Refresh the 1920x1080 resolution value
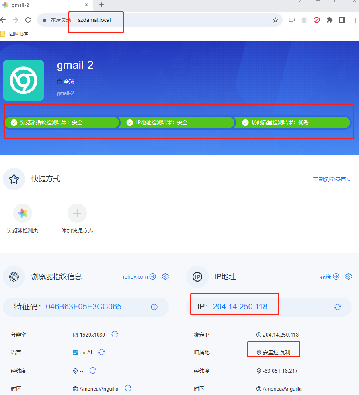 (x=115, y=334)
